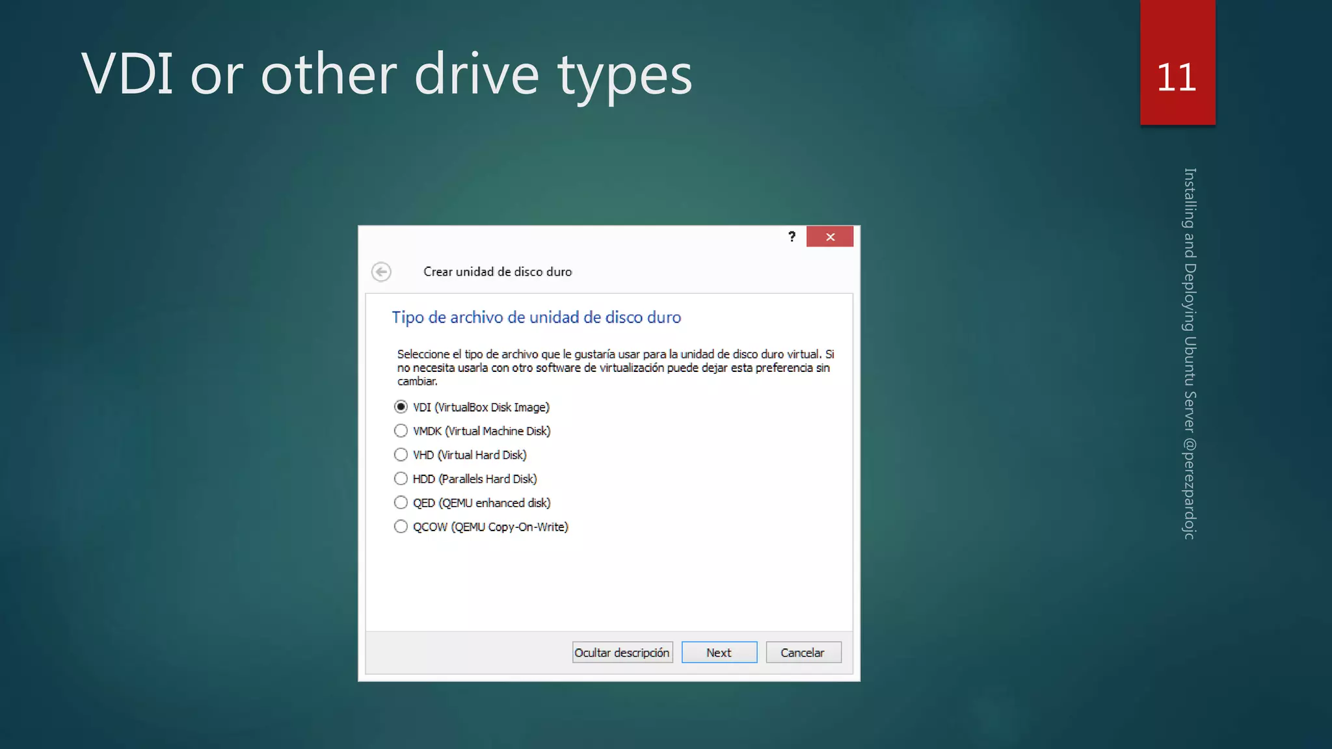1332x749 pixels.
Task: Choose VMDK (Virtual Machine Disk) radio button
Action: click(401, 431)
